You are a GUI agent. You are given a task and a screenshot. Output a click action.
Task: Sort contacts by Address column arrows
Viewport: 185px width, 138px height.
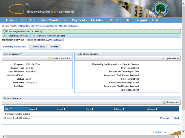tap(123, 109)
